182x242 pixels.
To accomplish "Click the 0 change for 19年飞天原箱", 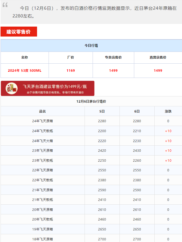I will click(168, 229).
